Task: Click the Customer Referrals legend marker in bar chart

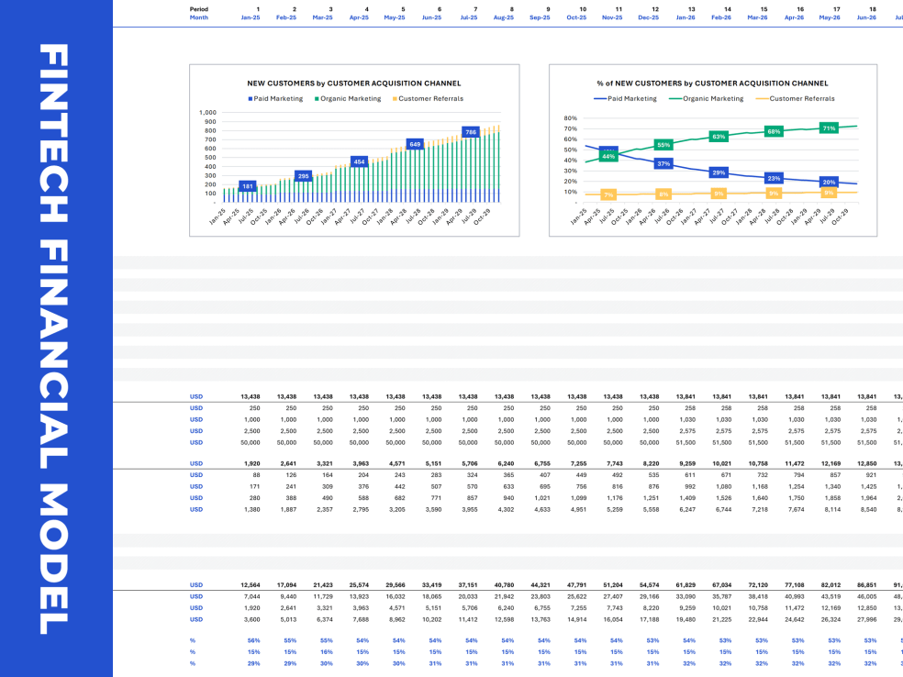Action: click(395, 99)
